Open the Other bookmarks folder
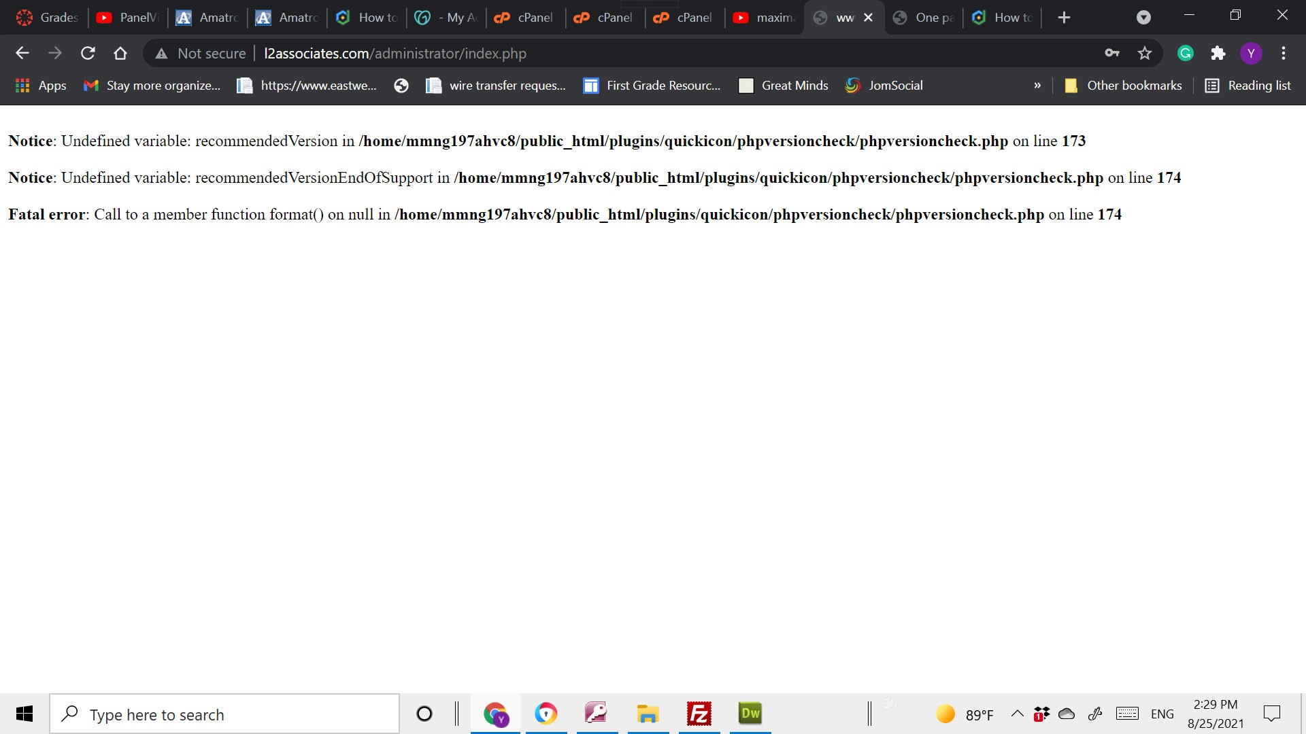1306x734 pixels. (x=1123, y=86)
